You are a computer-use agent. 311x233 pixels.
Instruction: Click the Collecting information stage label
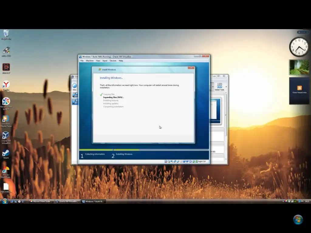[95, 154]
